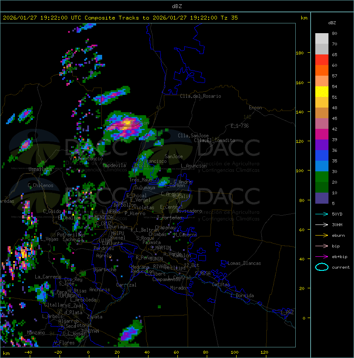Click the pink bip arrow in legend

pos(322,246)
